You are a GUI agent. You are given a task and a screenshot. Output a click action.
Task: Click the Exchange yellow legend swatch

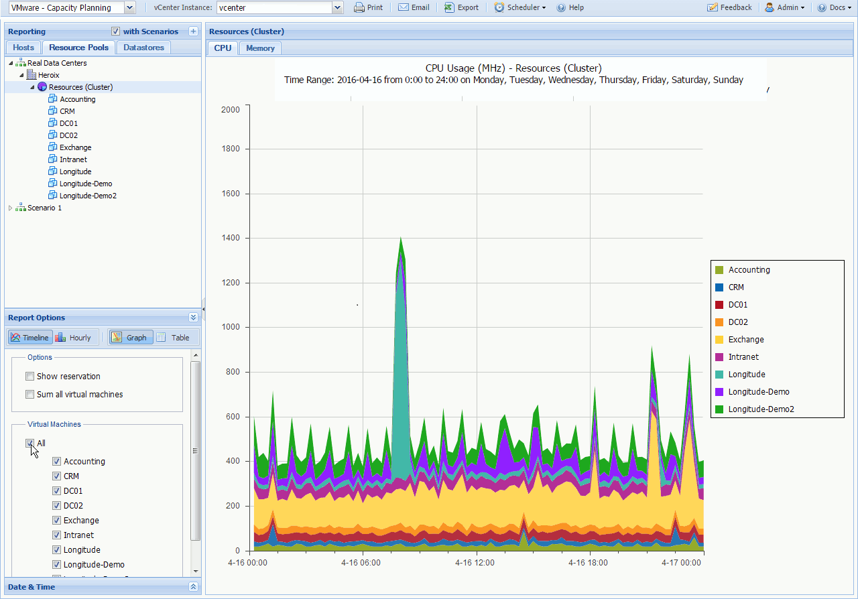[x=719, y=340]
